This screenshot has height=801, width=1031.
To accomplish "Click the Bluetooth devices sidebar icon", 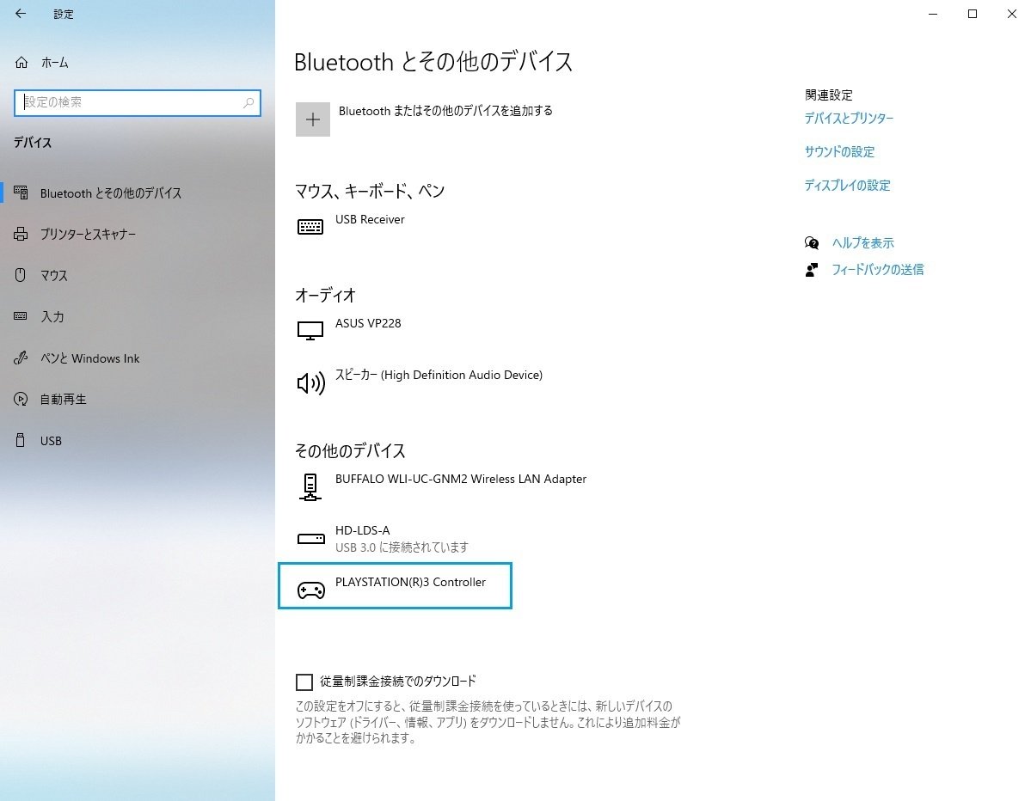I will point(21,193).
